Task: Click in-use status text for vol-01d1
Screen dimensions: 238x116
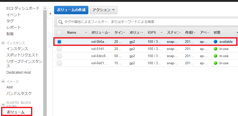Action: pyautogui.click(x=224, y=49)
